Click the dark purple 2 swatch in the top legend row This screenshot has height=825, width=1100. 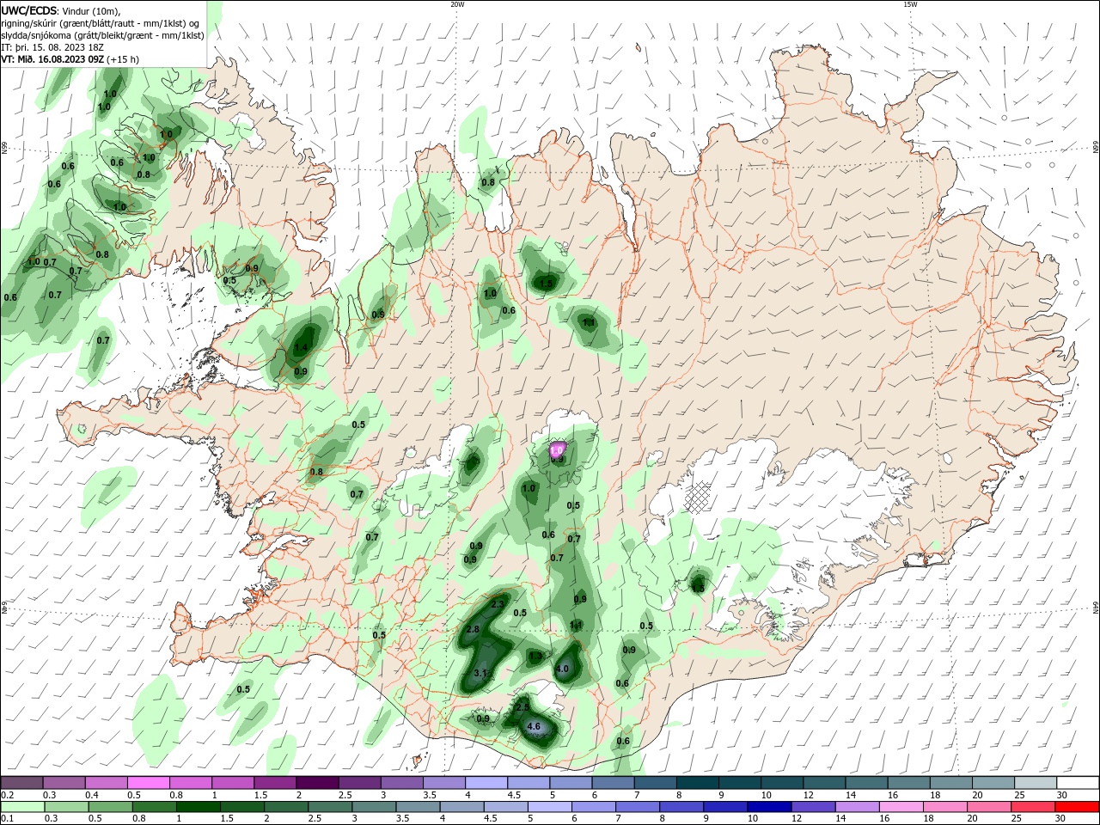(316, 783)
